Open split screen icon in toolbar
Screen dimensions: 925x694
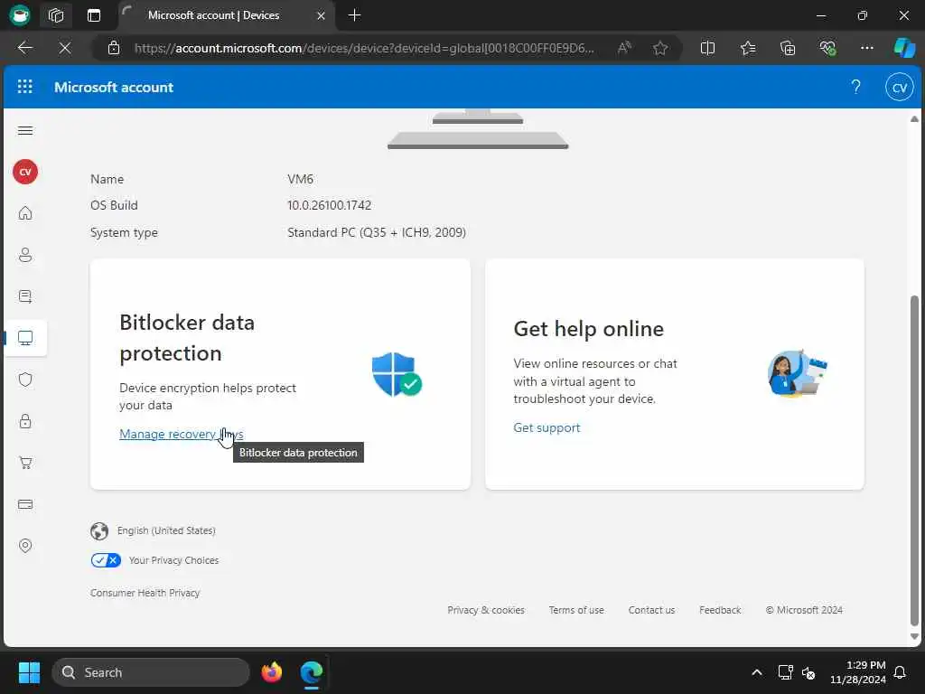(x=707, y=48)
